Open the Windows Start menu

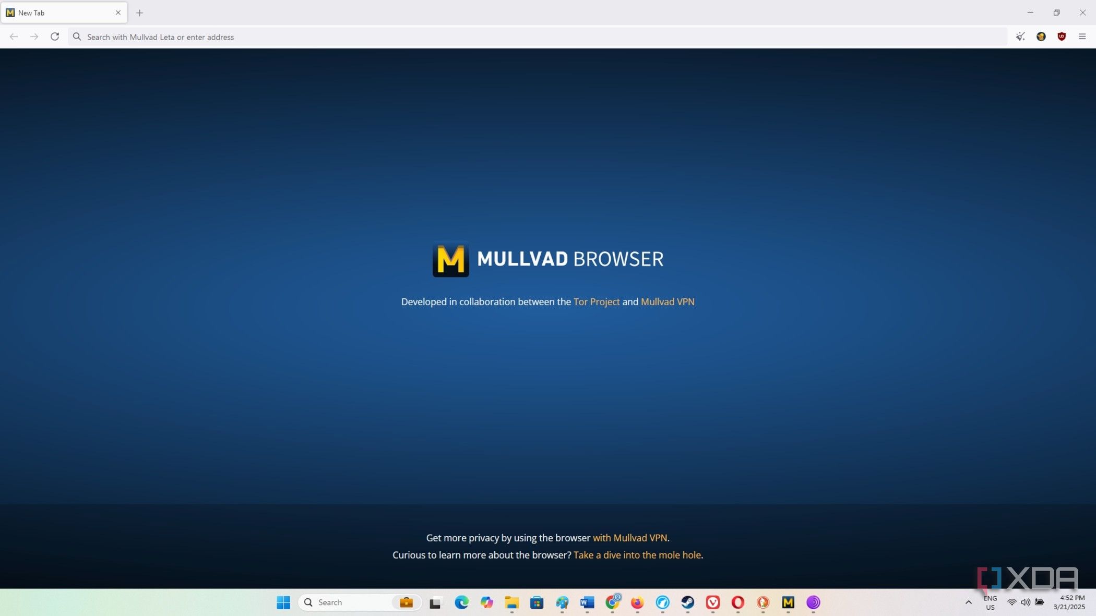pyautogui.click(x=283, y=602)
